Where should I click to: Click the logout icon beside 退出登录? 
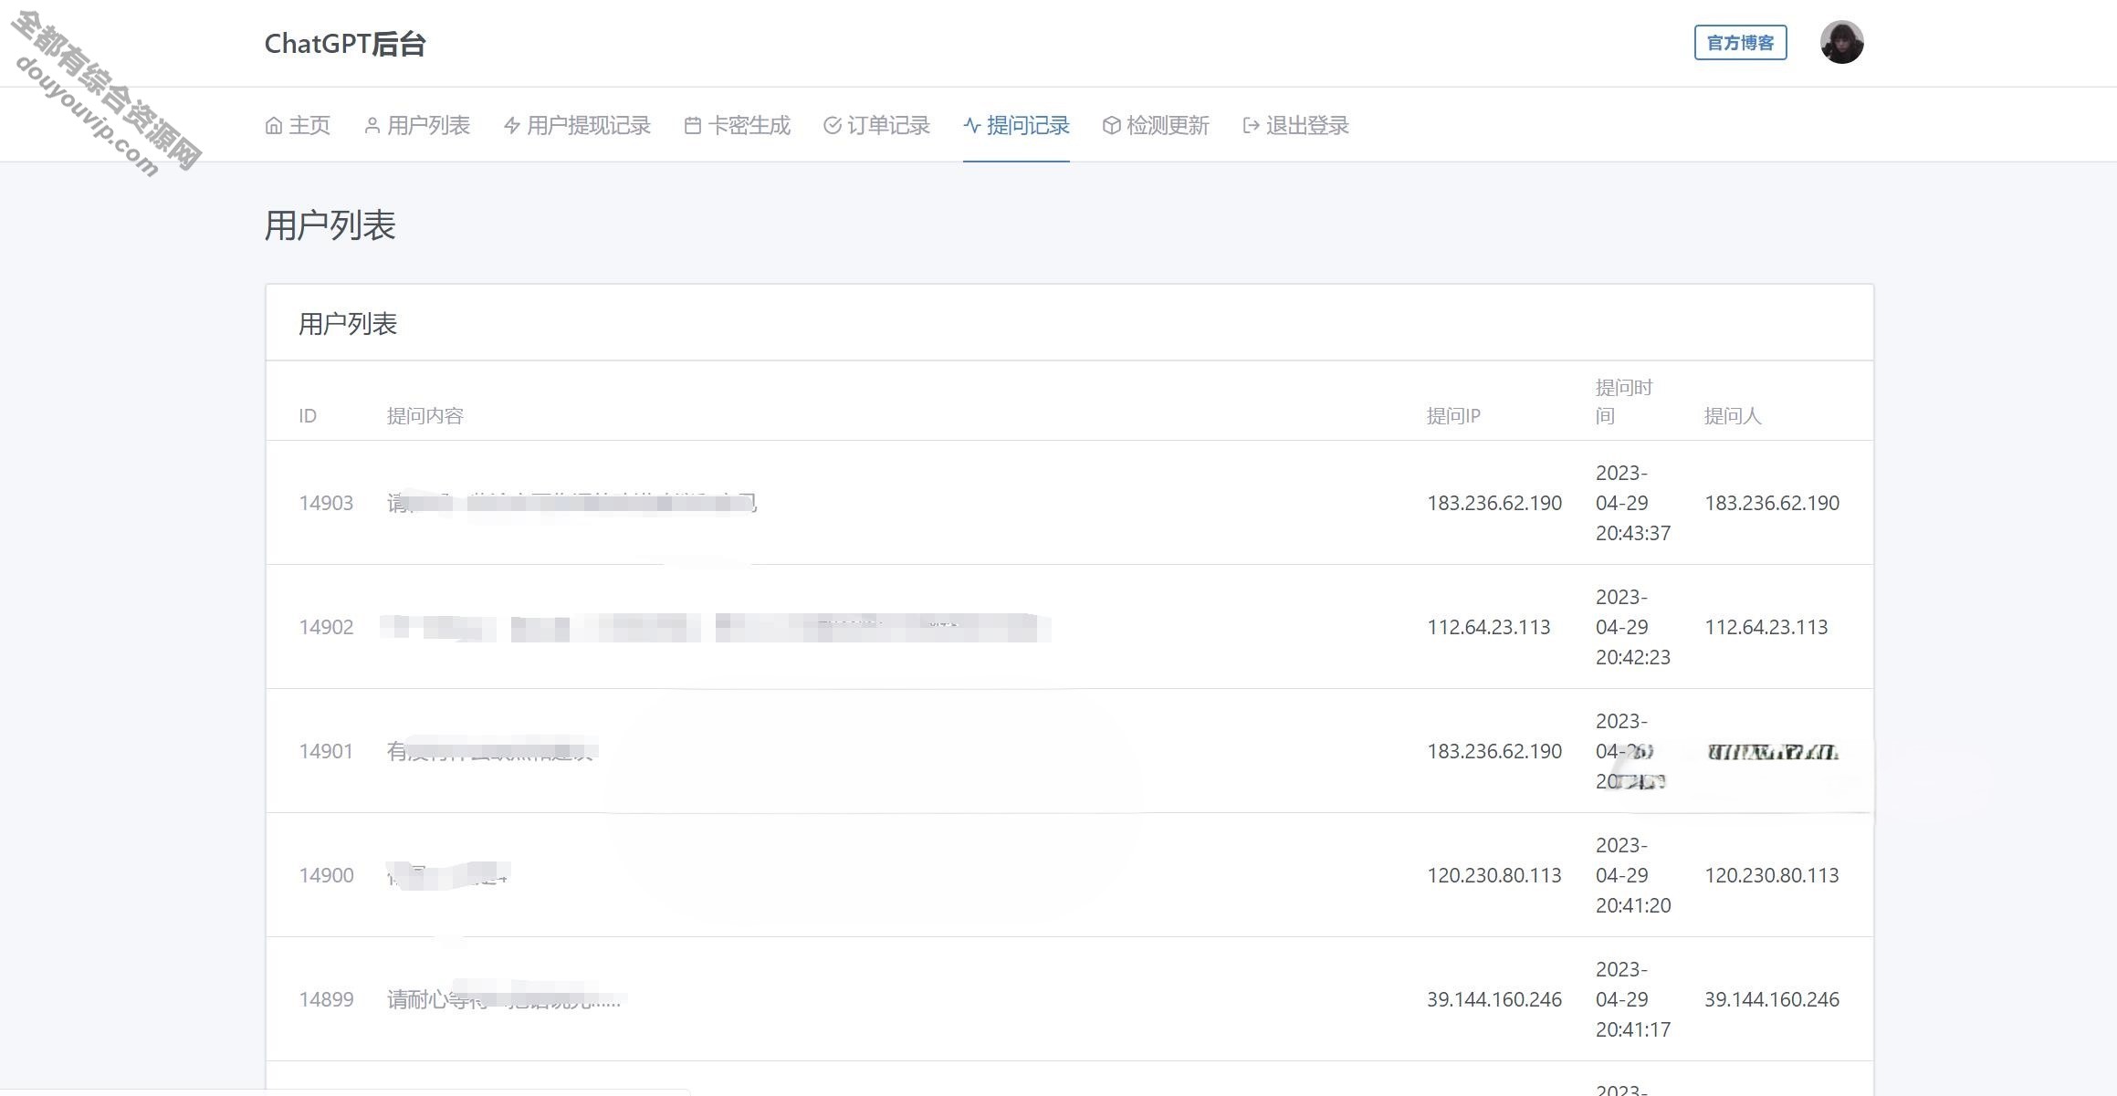click(x=1251, y=126)
